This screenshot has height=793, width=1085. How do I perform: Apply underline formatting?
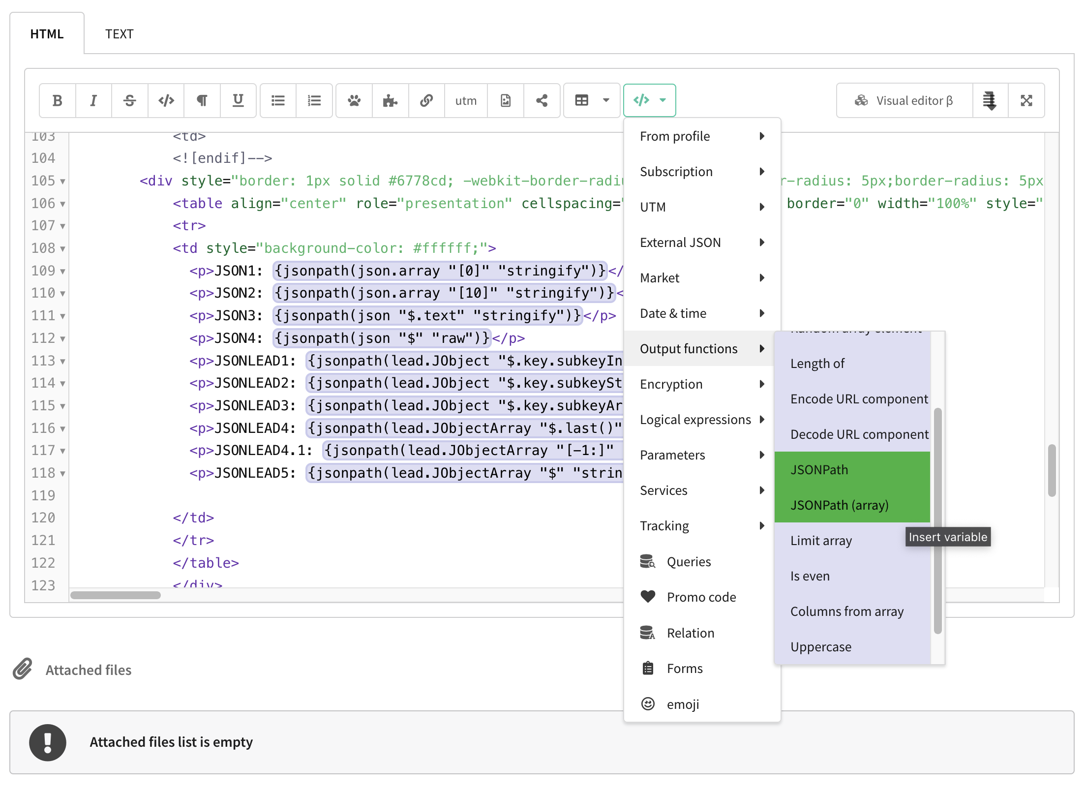(x=238, y=101)
